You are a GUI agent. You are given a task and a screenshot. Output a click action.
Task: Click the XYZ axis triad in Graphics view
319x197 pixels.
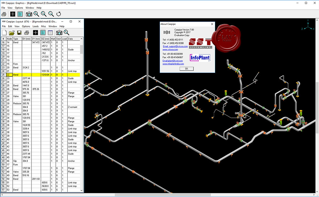coord(308,25)
